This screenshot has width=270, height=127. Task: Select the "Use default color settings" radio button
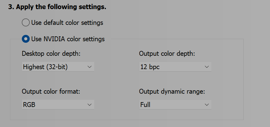tap(26, 22)
